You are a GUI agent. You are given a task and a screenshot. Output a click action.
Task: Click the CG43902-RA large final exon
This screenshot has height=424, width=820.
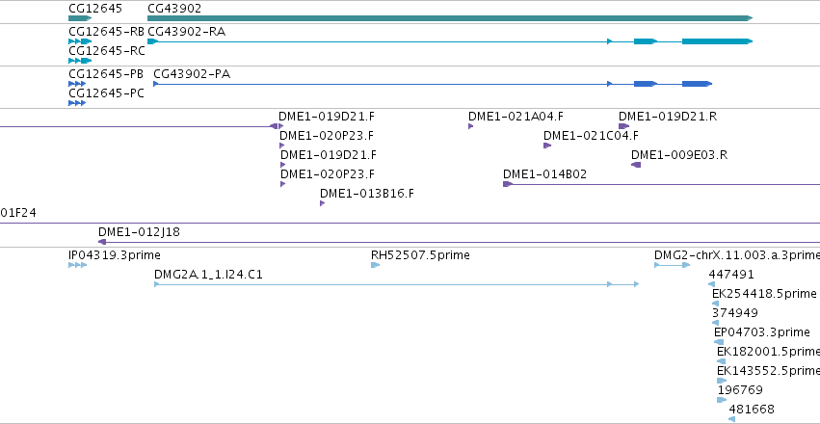click(x=717, y=41)
